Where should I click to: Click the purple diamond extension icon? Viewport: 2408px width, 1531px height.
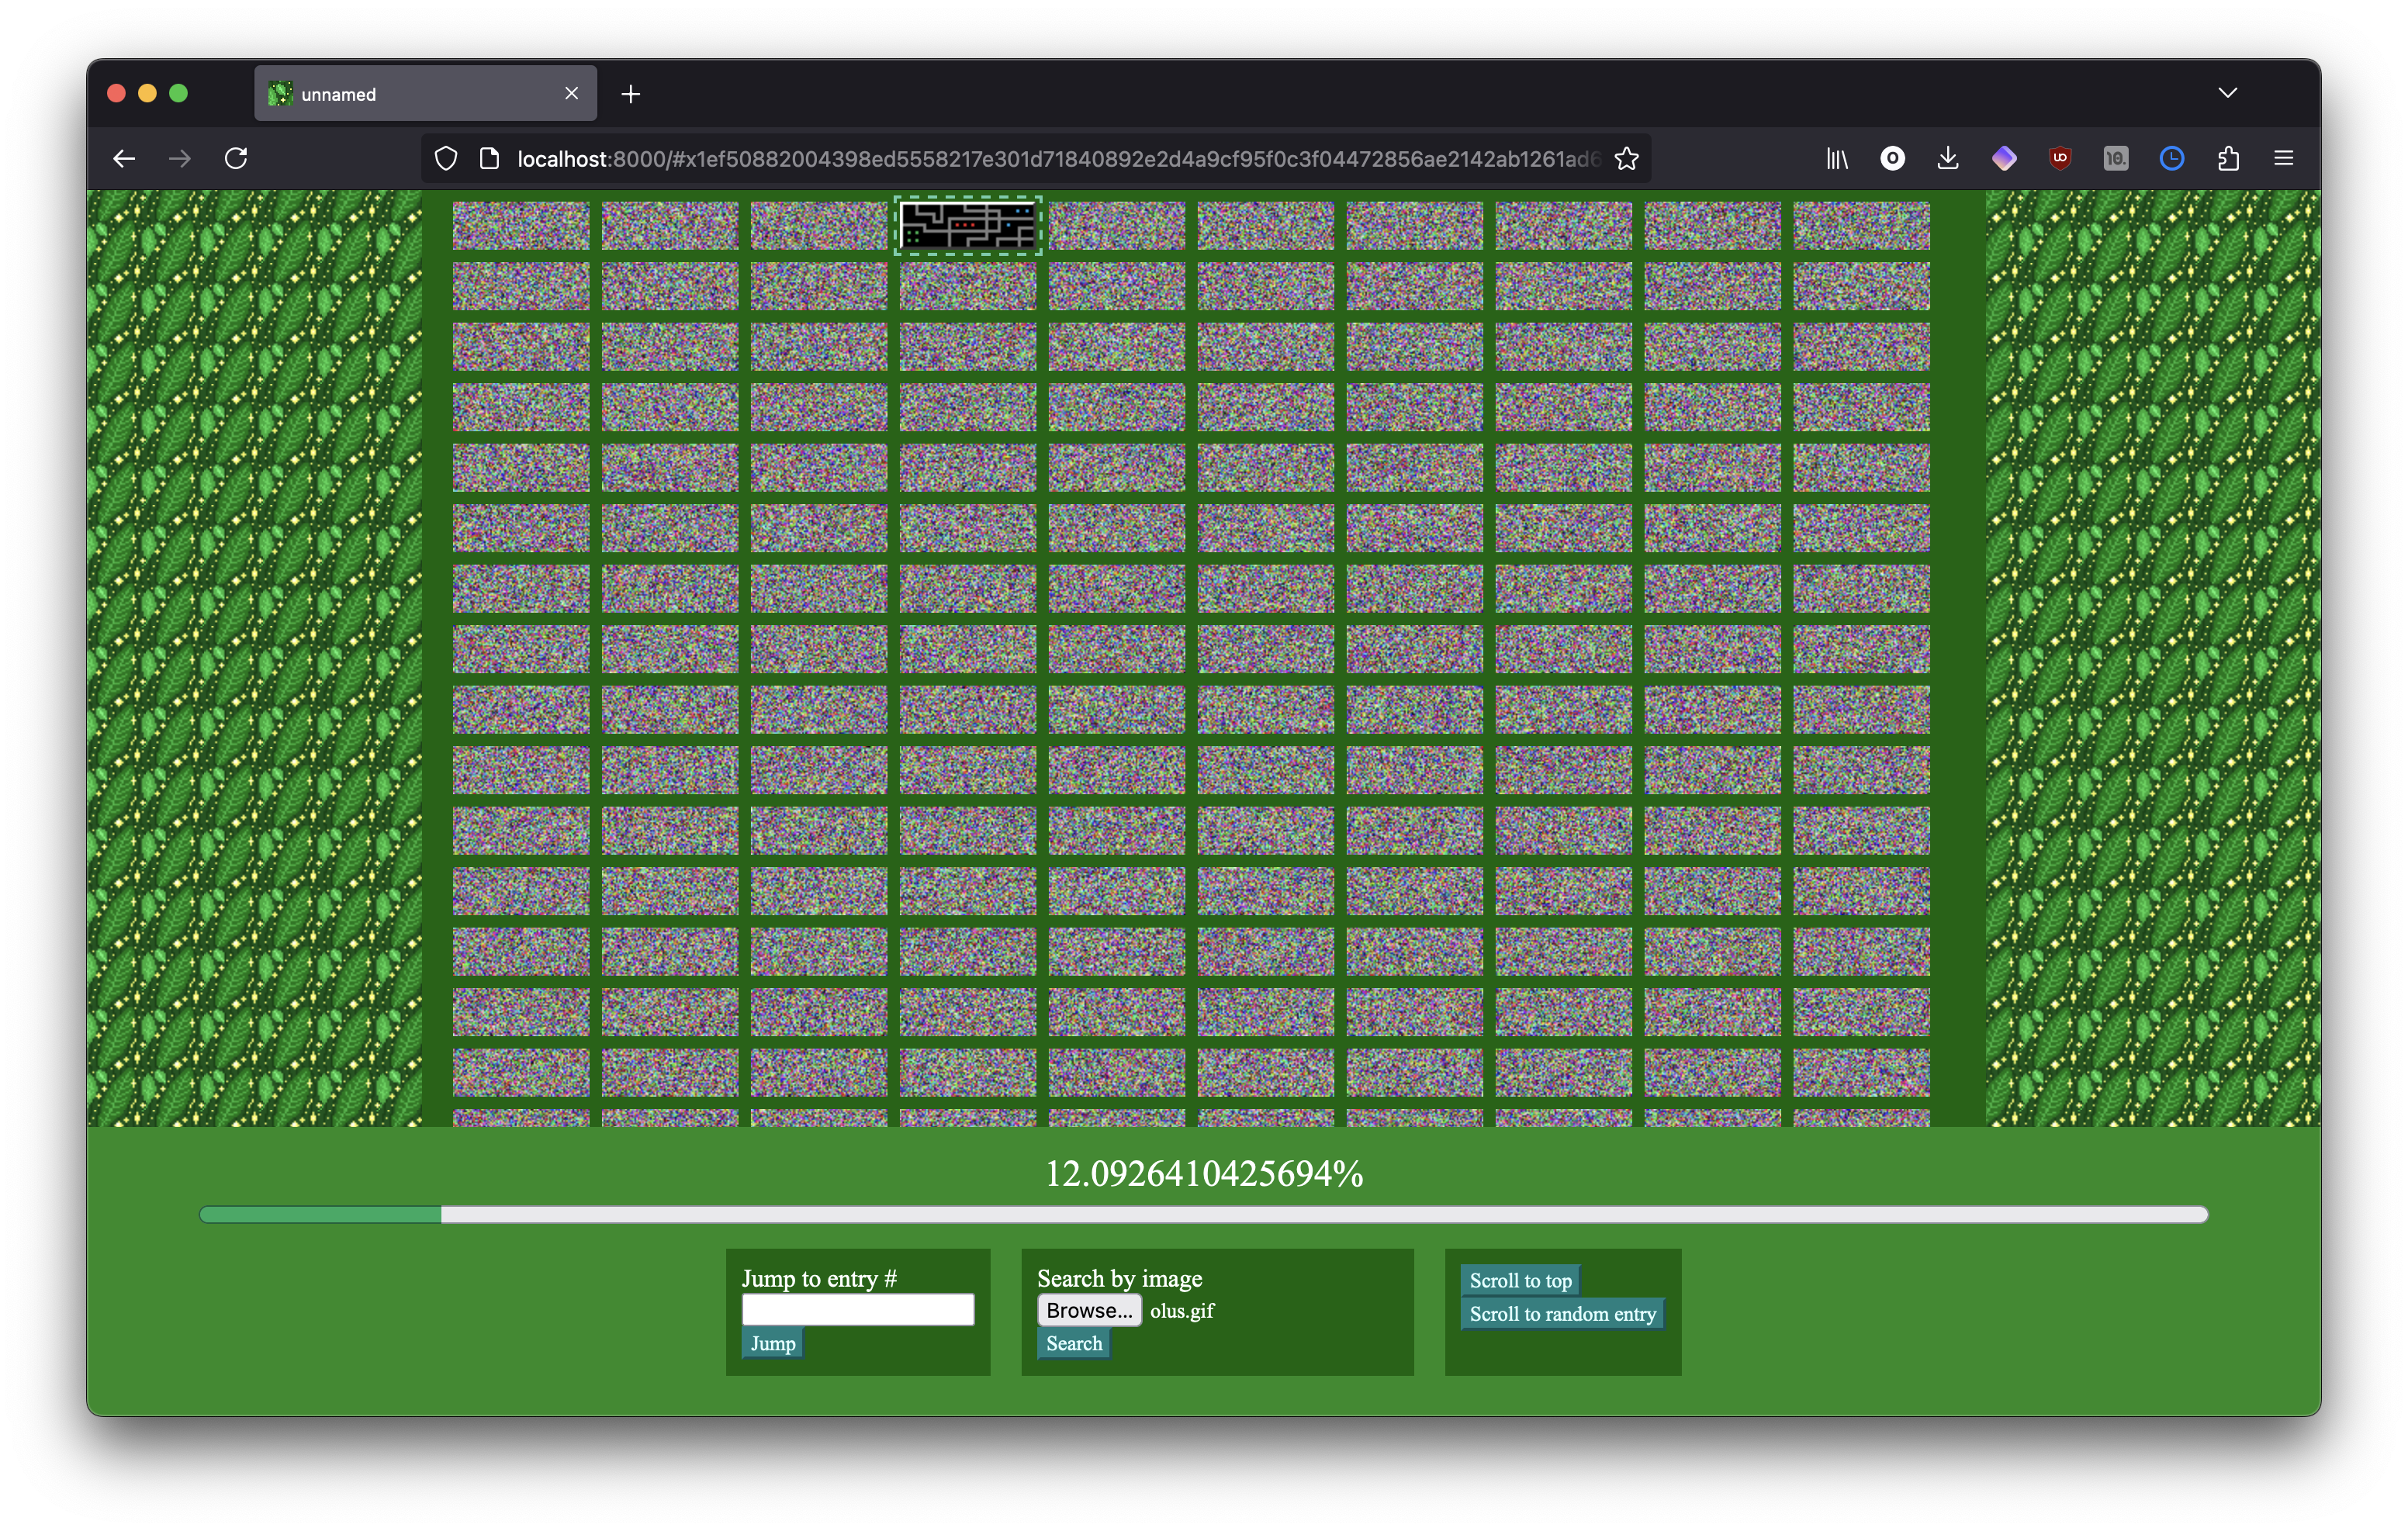pos(2004,158)
